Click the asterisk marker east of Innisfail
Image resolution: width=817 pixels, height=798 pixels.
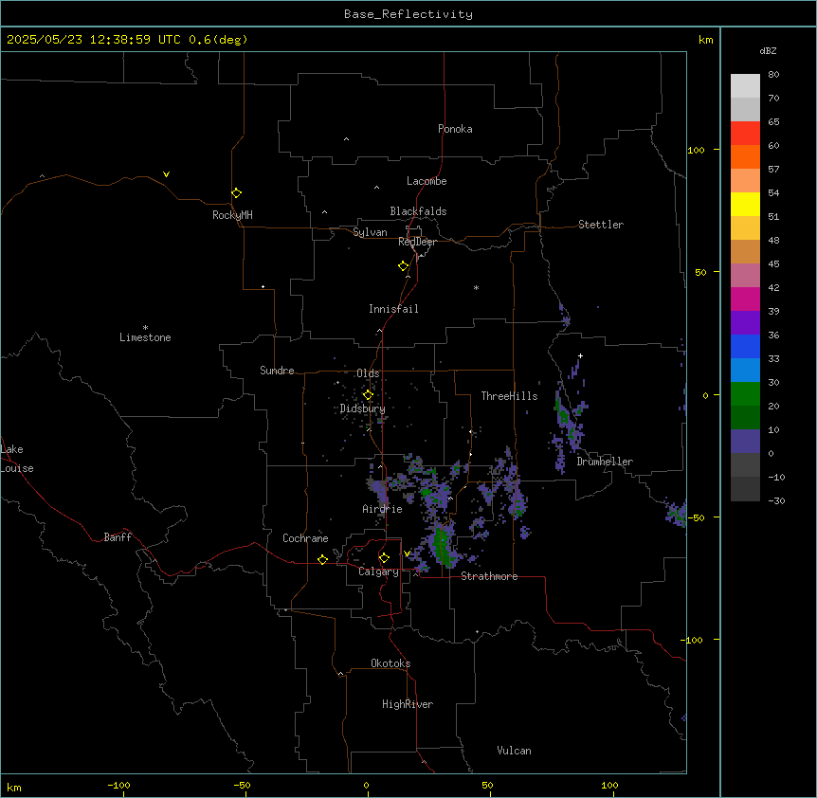coord(476,287)
